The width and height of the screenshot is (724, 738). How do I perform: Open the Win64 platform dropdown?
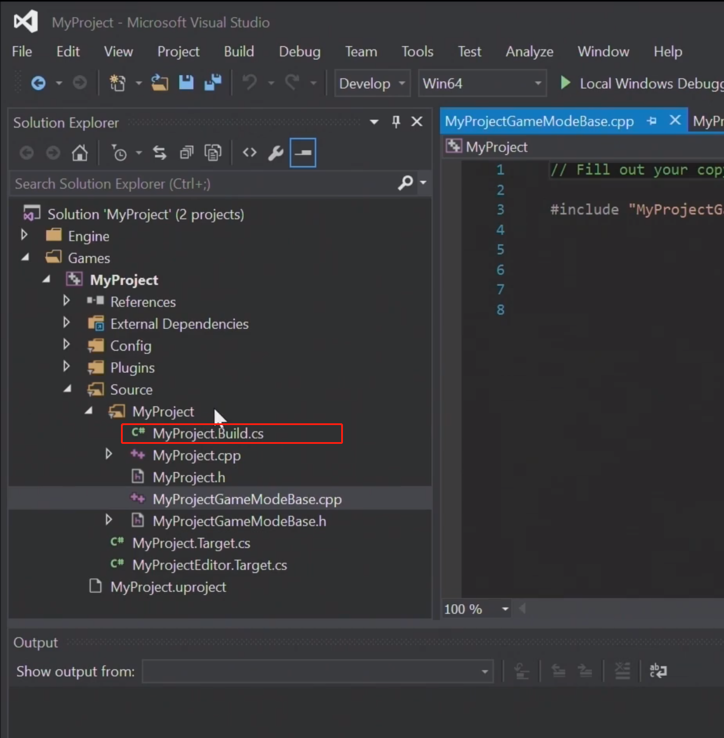coord(482,83)
